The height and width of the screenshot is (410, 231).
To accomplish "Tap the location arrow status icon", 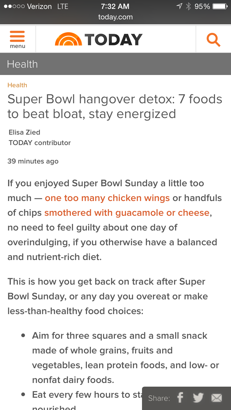I will 179,6.
